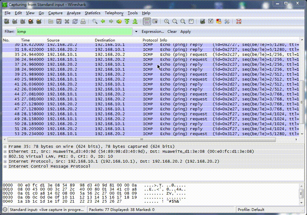Click the packet list horizontal scrollbar

[x=142, y=140]
